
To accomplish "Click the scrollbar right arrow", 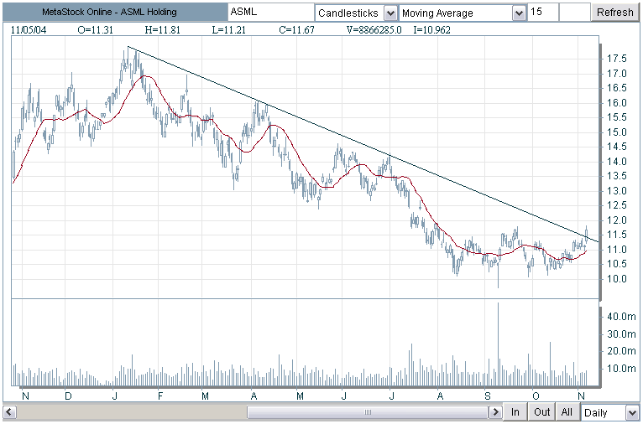I will point(495,411).
